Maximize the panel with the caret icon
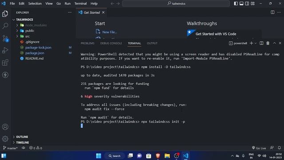Viewport: 284px width, 160px height. pyautogui.click(x=274, y=43)
